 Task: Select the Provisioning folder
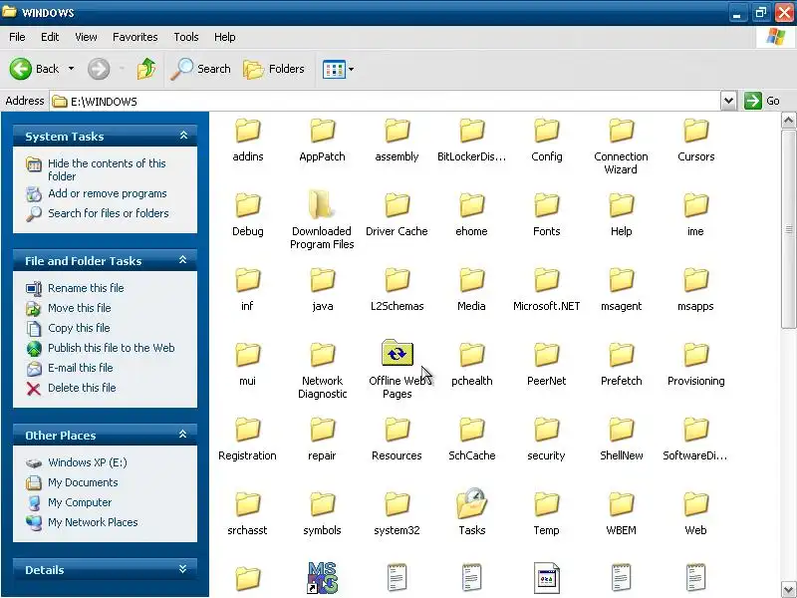pyautogui.click(x=695, y=364)
